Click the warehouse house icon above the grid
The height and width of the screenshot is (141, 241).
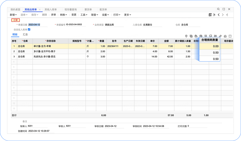click(x=225, y=36)
